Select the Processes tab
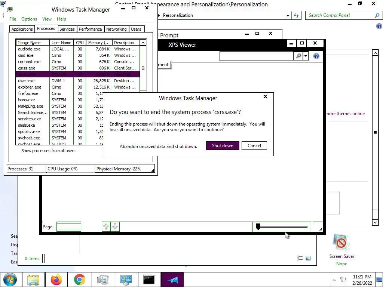Viewport: 383px width, 287px height. point(46,28)
